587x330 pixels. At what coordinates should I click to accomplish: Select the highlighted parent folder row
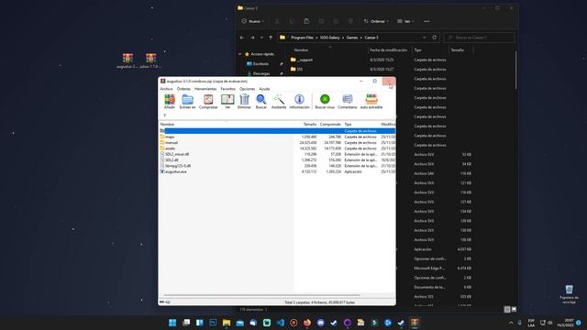pos(277,131)
